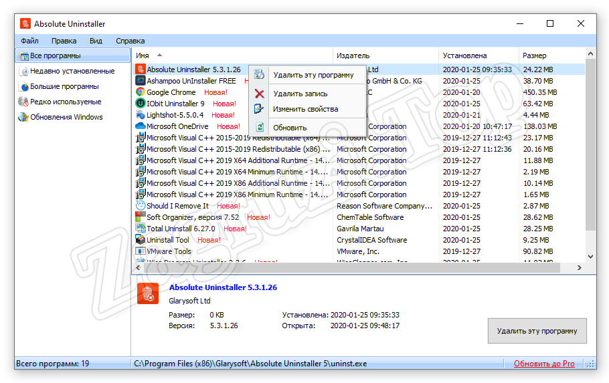This screenshot has width=609, height=383.
Task: Show Недавно установленные programs in sidebar
Action: [72, 71]
